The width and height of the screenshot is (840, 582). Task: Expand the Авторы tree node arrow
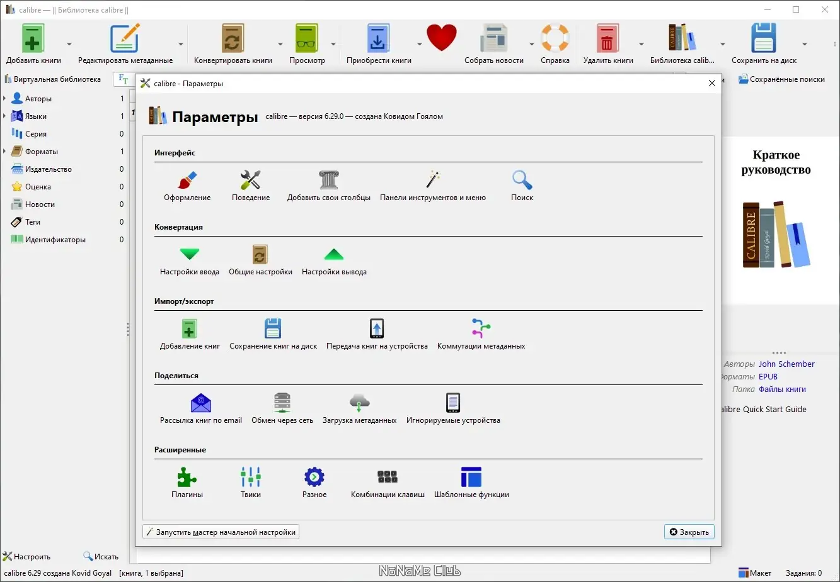[4, 99]
